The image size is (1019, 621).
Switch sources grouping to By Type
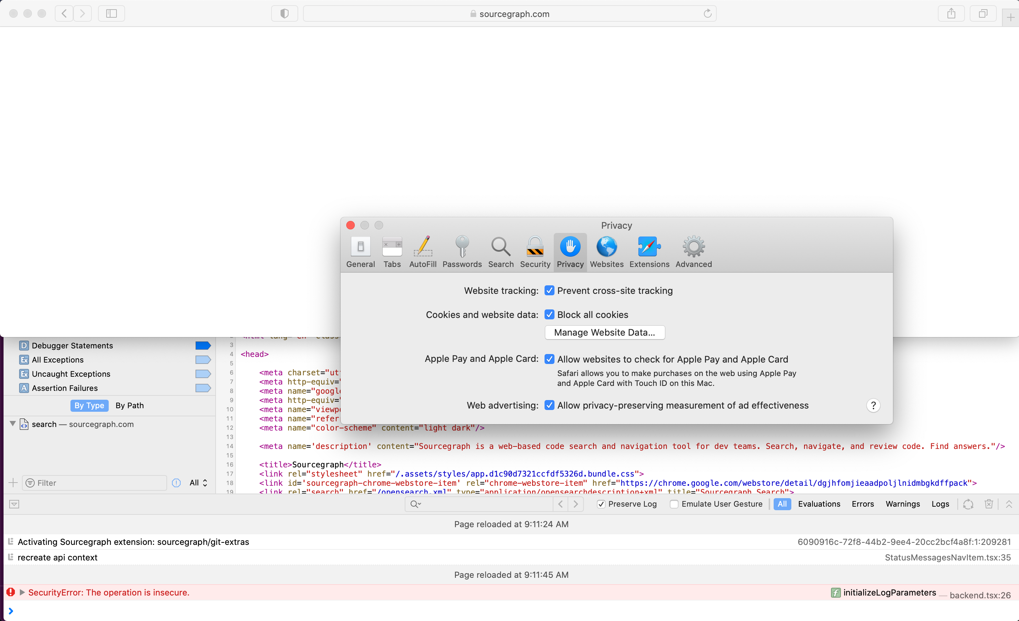(x=89, y=405)
